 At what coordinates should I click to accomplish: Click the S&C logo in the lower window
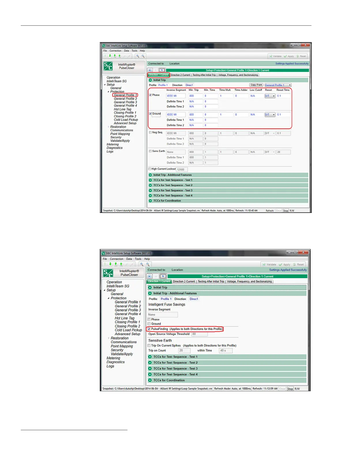(x=108, y=273)
